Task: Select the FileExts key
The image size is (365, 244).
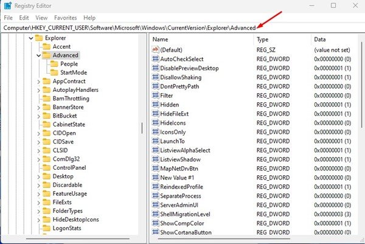Action: pos(62,202)
